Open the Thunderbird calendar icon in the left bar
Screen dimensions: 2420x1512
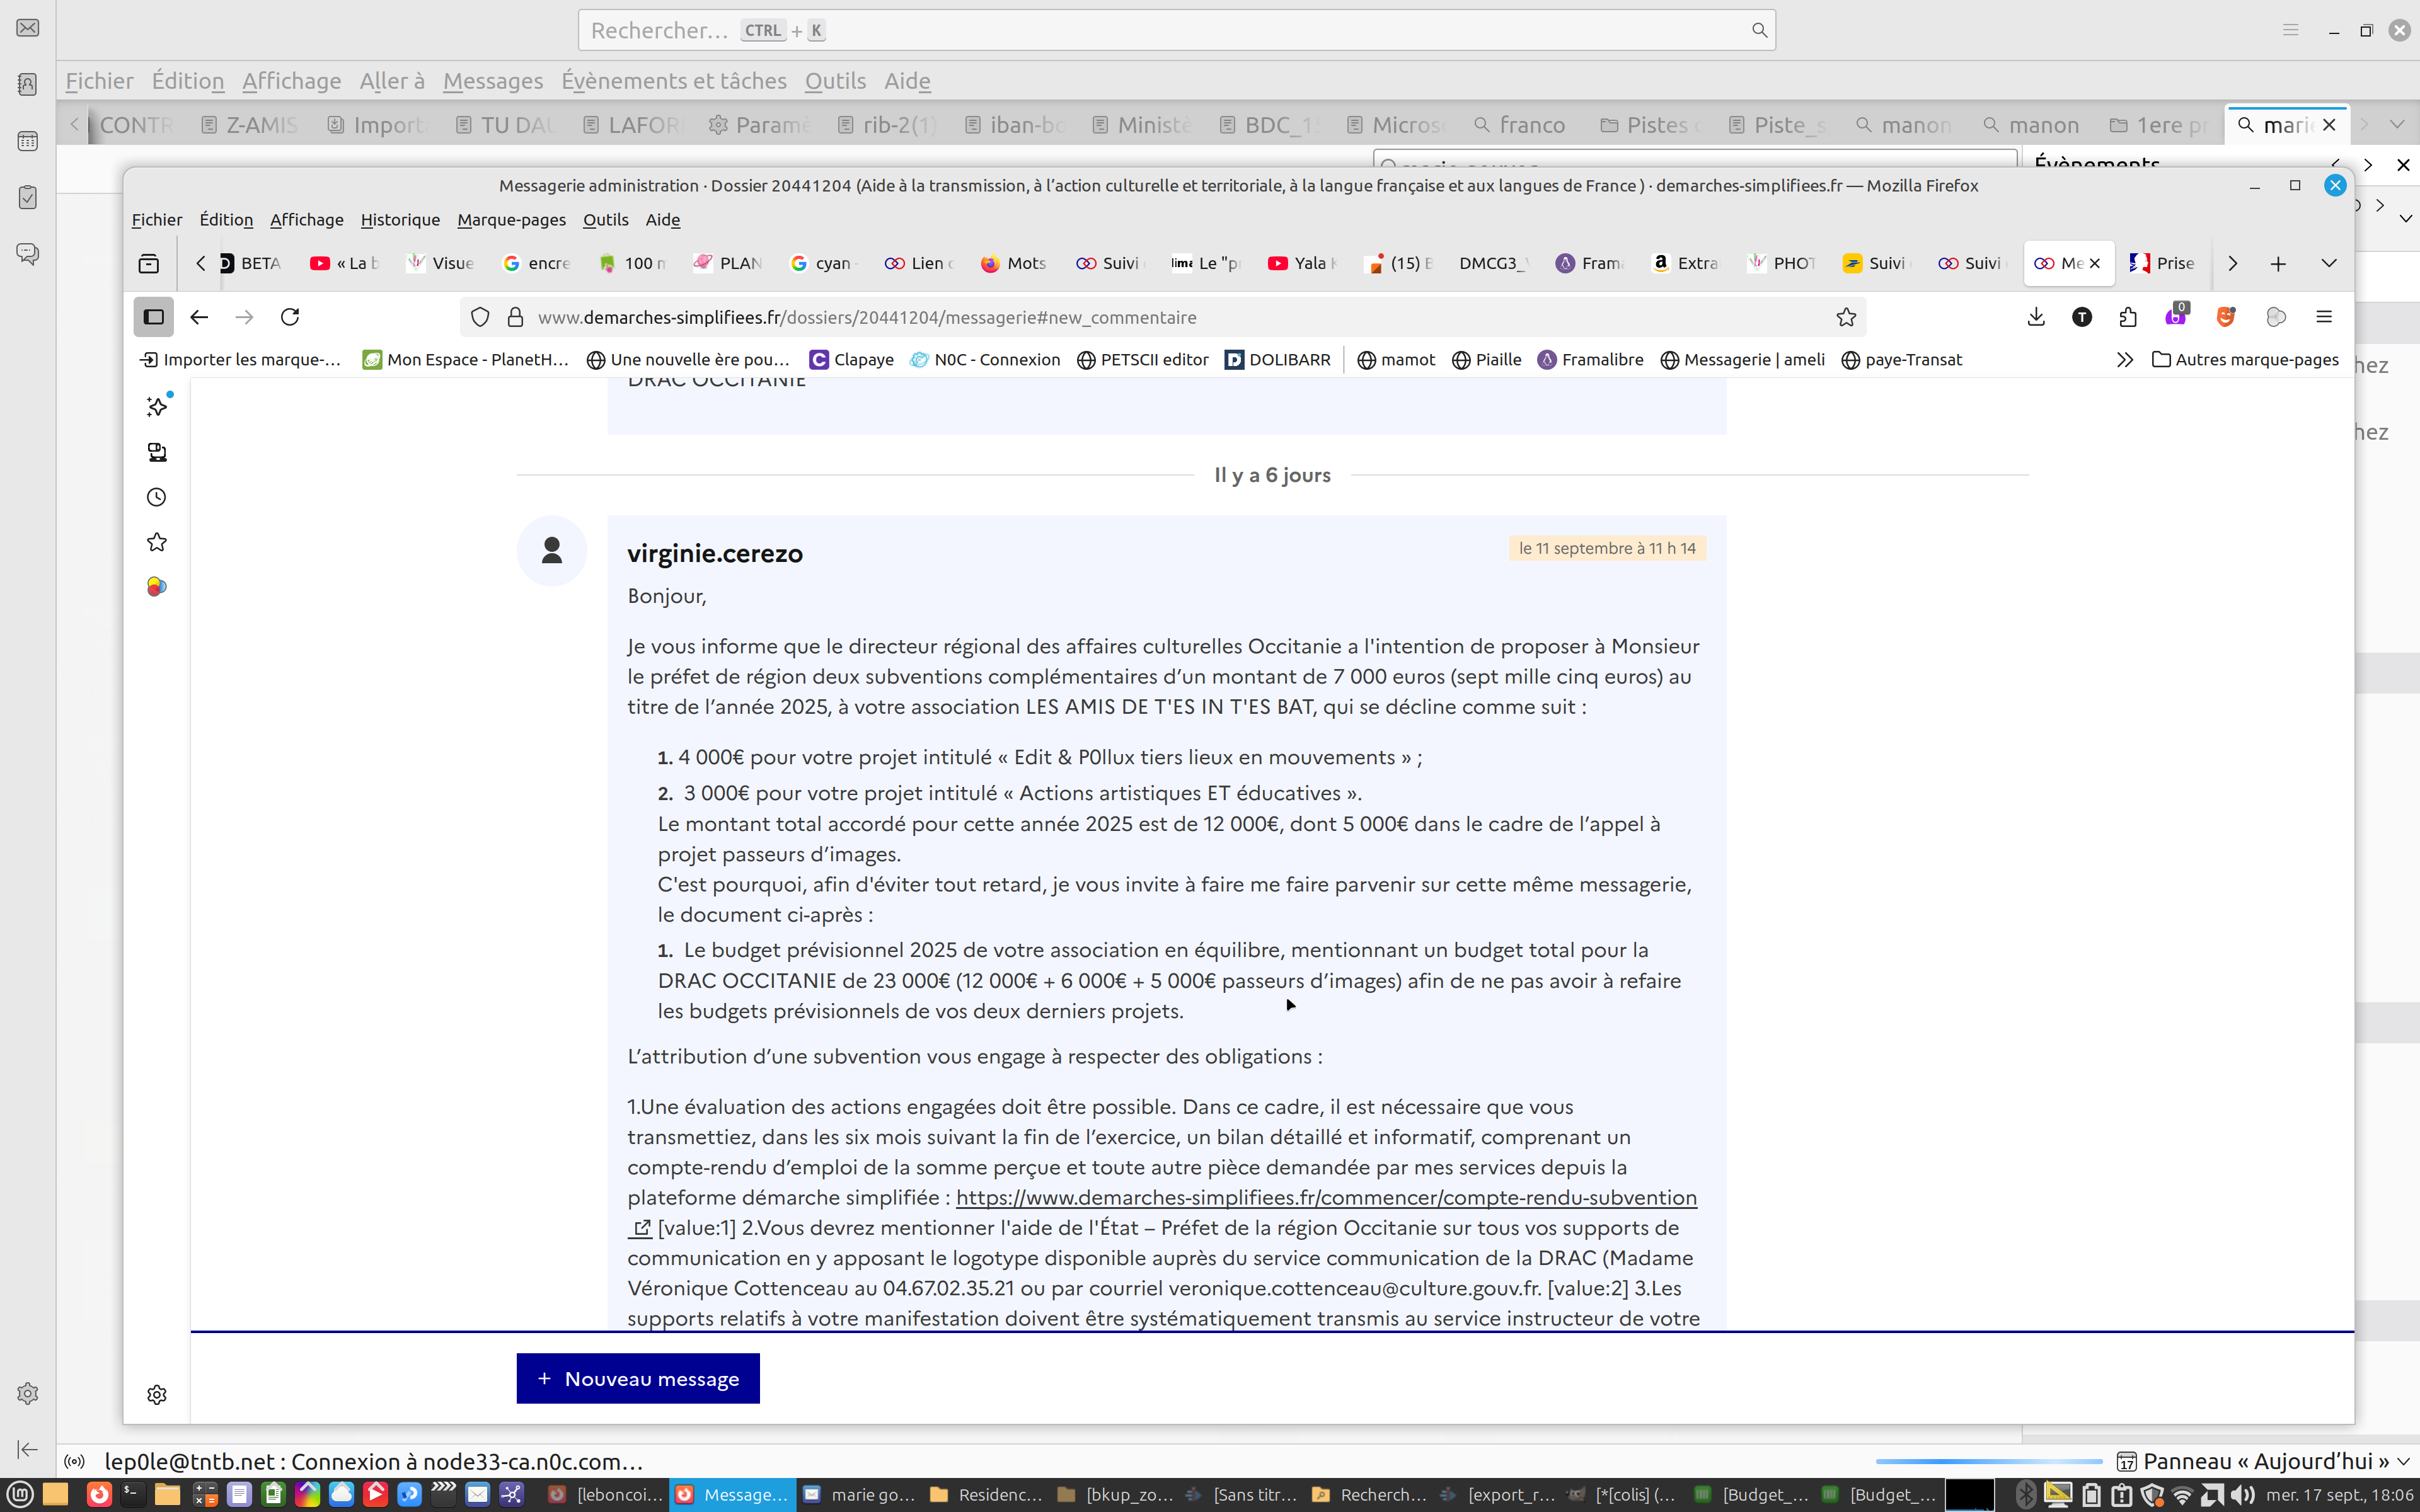(x=28, y=141)
